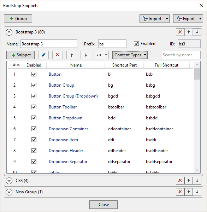Viewport: 207px width, 212px height.
Task: Uncheck Enabled for Button Dropdown
Action: 34,118
